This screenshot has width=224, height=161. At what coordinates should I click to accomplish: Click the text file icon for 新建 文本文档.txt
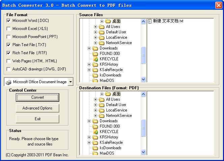coord(150,21)
